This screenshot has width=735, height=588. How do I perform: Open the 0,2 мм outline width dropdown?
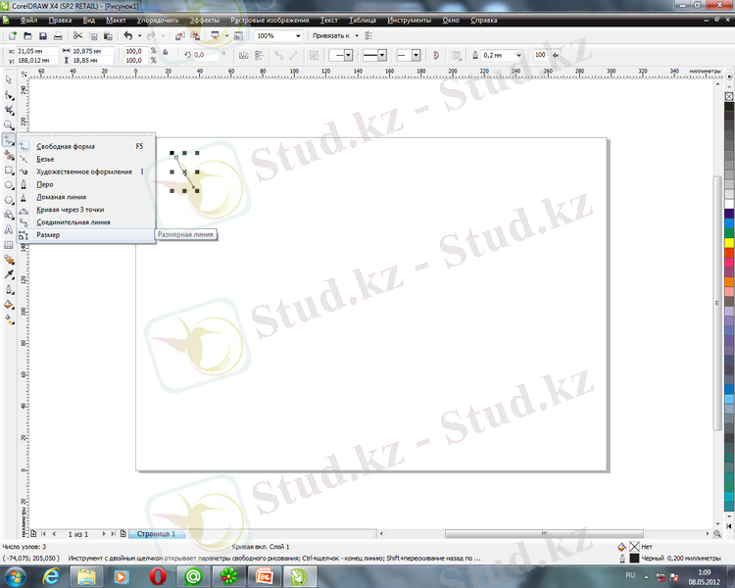point(518,55)
